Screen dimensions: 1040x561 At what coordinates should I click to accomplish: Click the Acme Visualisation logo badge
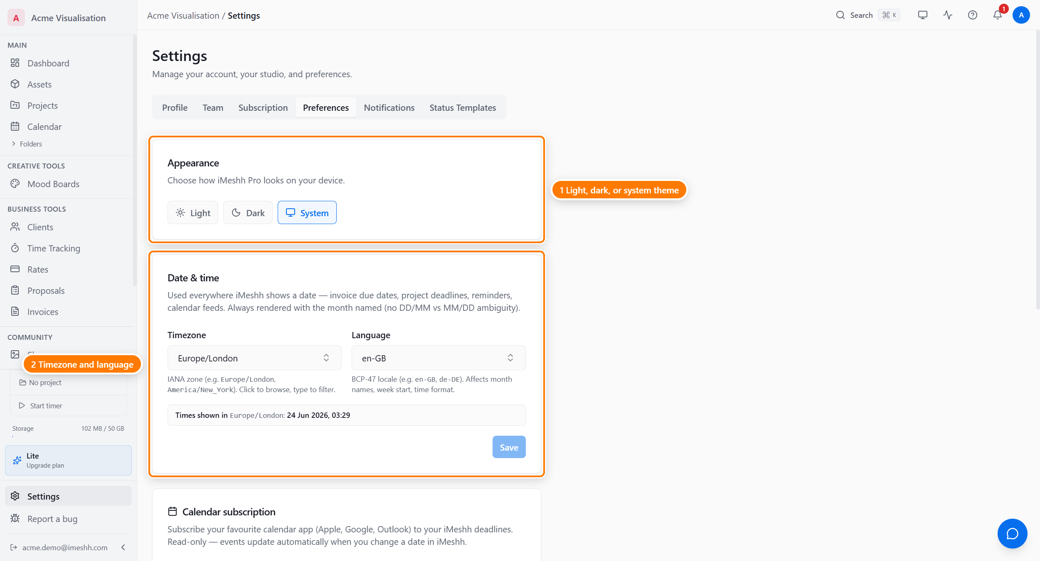click(16, 18)
